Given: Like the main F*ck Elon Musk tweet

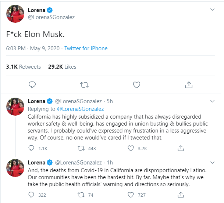Looking at the screenshot, I should 136,85.
